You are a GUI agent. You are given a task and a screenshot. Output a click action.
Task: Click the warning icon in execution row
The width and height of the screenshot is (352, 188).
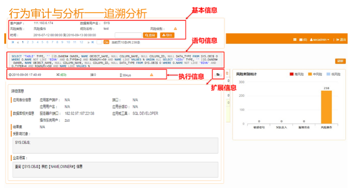pos(151,75)
